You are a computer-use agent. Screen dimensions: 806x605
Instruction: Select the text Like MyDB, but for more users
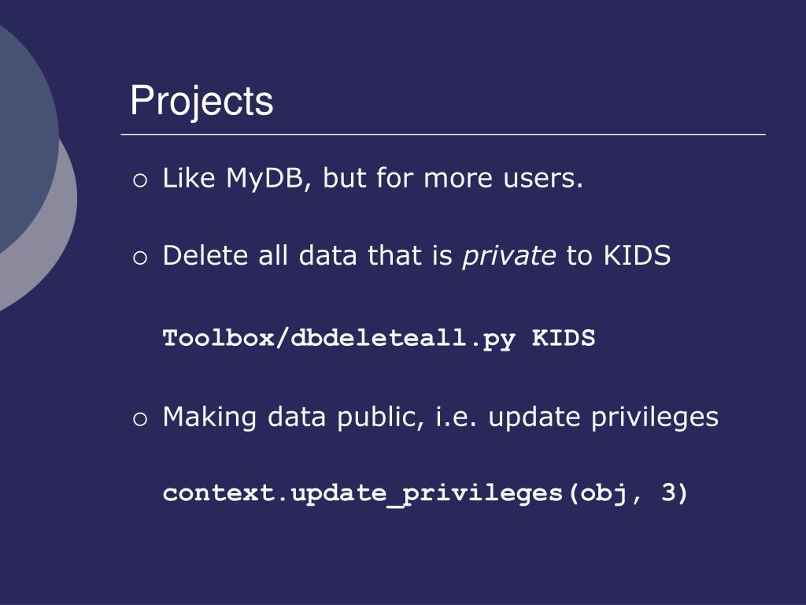(372, 179)
